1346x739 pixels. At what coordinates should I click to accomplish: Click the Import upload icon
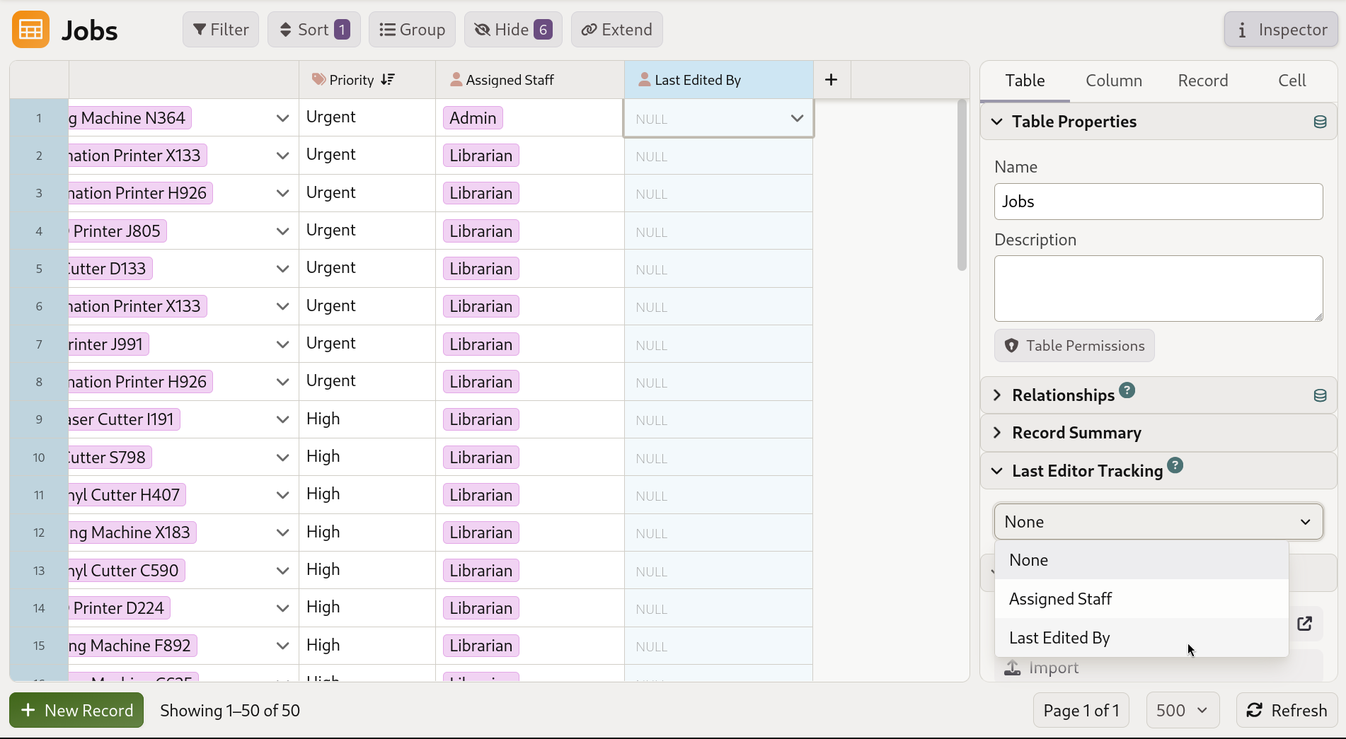1011,667
